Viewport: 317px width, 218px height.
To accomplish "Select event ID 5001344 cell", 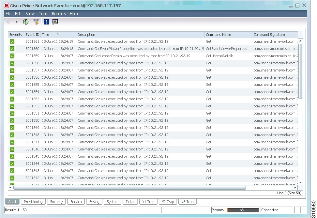I will 32,163.
